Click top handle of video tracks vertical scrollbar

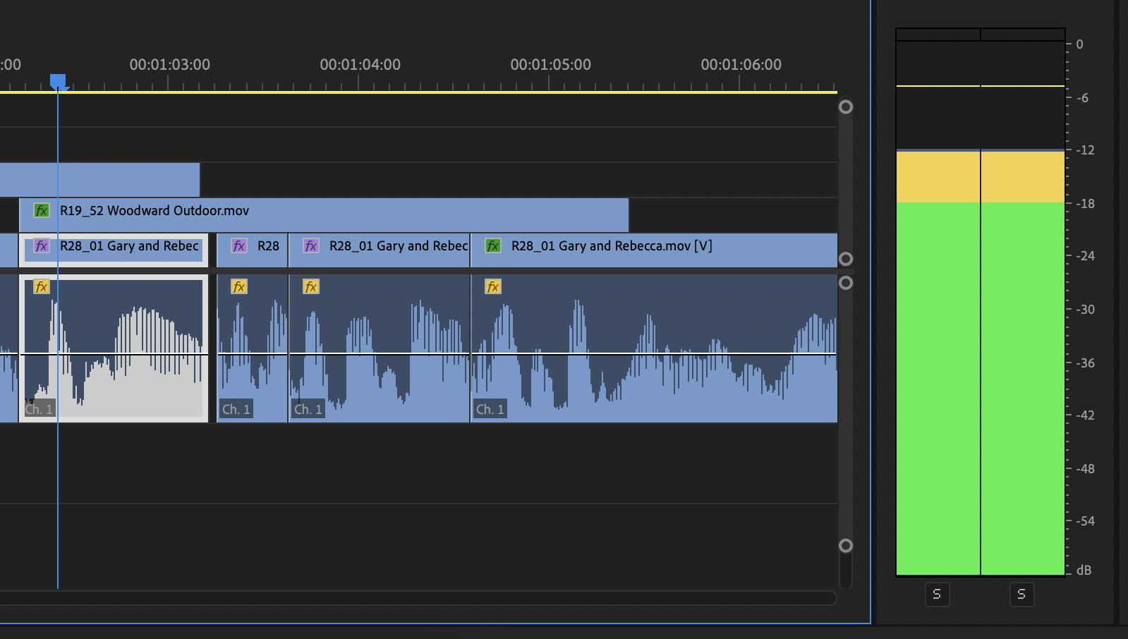click(x=845, y=107)
